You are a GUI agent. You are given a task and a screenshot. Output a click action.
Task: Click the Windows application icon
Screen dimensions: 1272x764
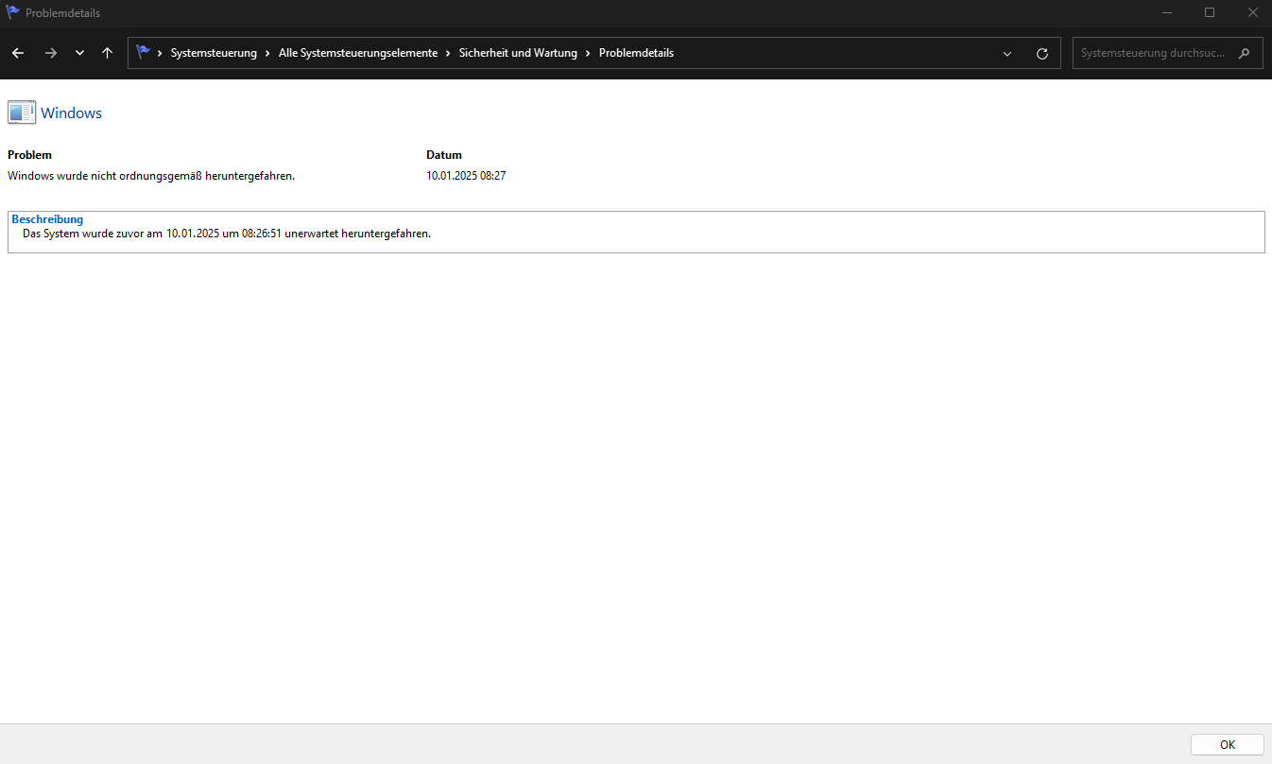(x=22, y=113)
